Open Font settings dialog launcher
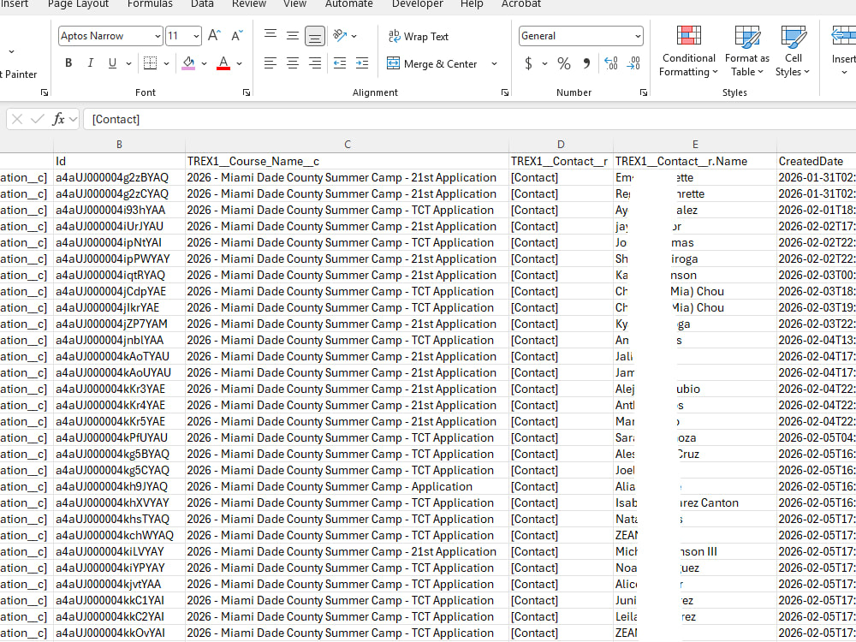 pos(247,92)
